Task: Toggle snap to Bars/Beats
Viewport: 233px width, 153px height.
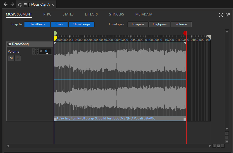Action: 37,24
